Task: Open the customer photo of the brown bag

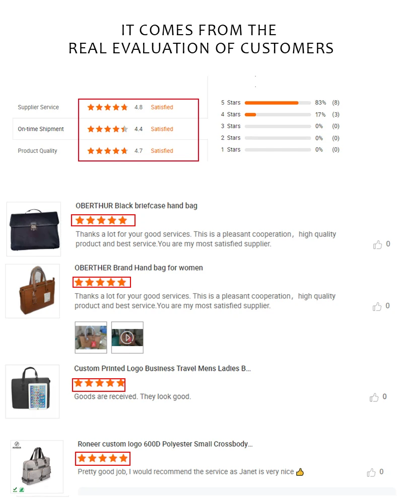Action: coord(91,338)
